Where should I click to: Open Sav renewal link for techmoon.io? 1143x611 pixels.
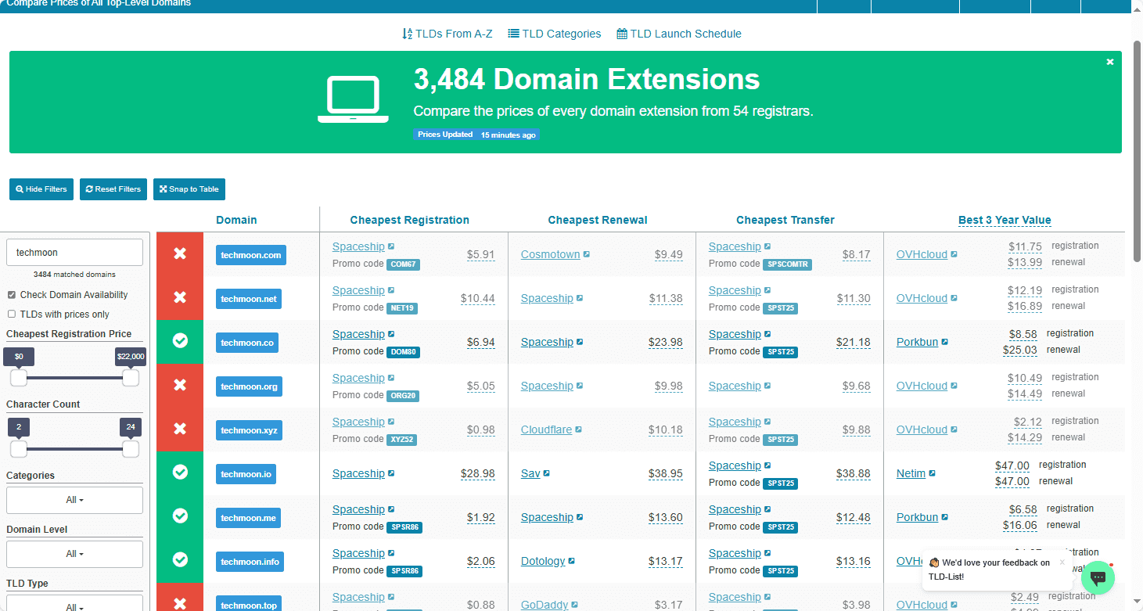(x=530, y=473)
